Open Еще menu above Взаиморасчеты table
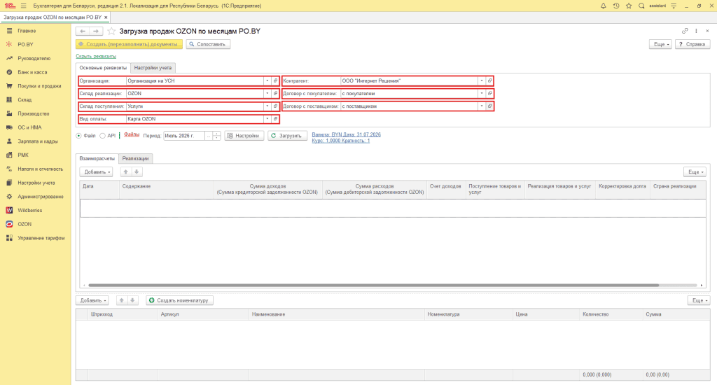717x385 pixels. tap(695, 172)
